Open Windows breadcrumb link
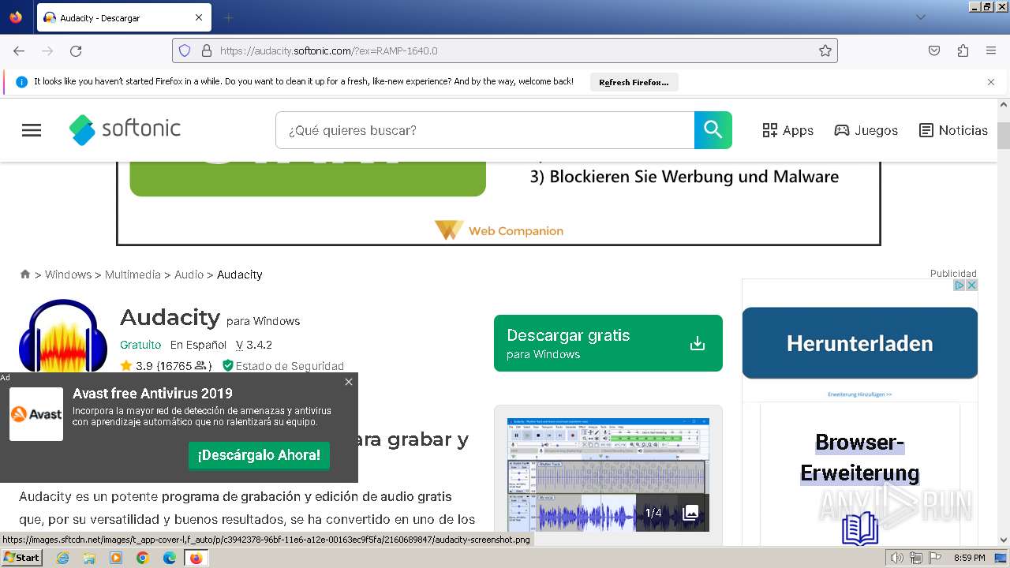Screen dimensions: 1010x568 coord(68,275)
